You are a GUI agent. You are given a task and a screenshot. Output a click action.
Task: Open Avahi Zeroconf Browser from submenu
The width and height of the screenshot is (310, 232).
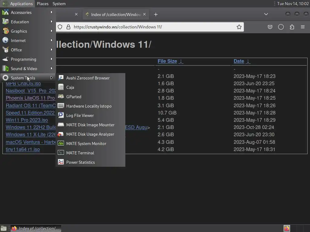click(90, 78)
